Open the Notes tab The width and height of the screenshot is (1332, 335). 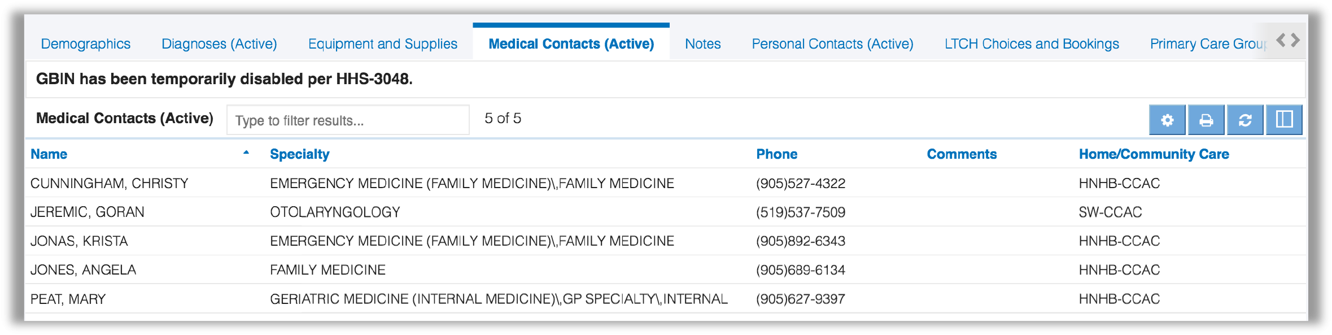(x=702, y=43)
